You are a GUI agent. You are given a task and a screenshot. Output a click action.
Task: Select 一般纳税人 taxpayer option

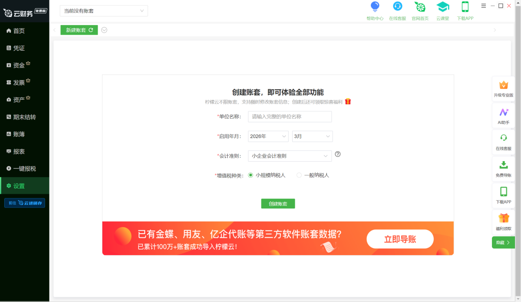pos(299,175)
